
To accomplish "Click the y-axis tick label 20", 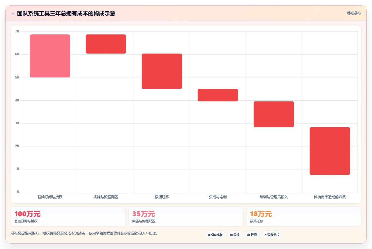I will (17, 146).
